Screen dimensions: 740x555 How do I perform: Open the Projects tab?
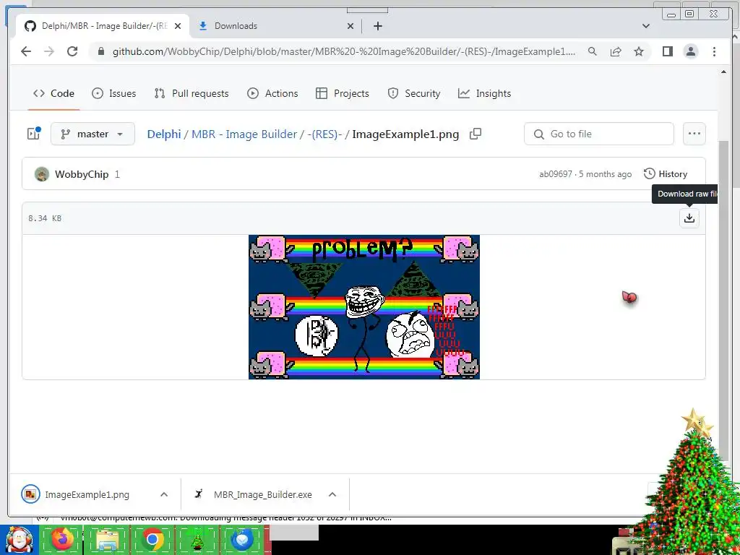[342, 93]
